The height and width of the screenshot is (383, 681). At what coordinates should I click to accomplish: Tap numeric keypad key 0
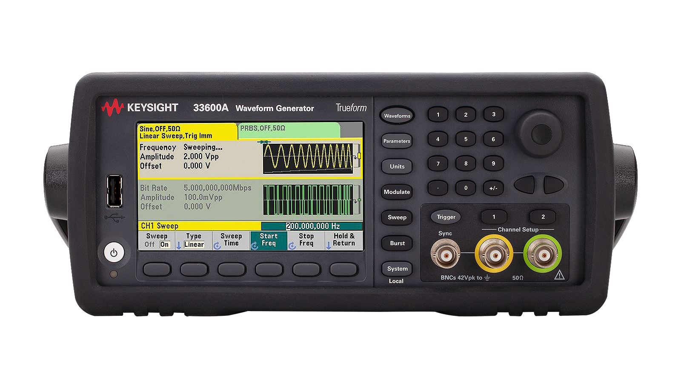[x=466, y=188]
